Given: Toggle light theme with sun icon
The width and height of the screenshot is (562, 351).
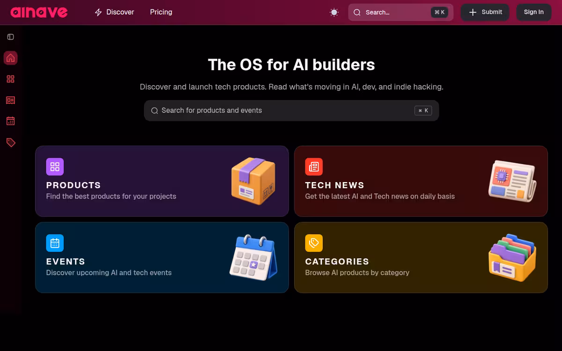Looking at the screenshot, I should [x=334, y=12].
